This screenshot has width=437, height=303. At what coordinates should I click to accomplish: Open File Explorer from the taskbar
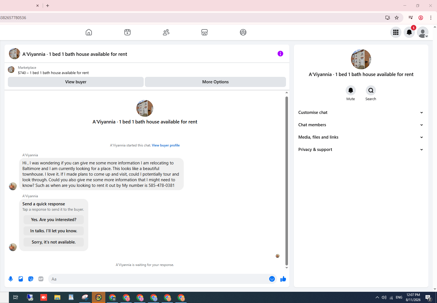click(57, 297)
